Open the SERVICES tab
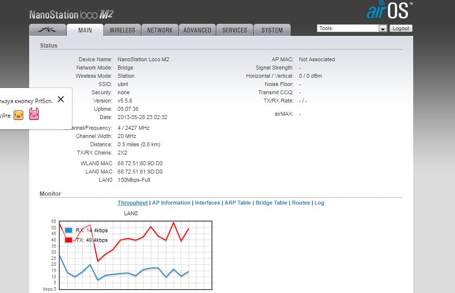Screen dimensions: 455x293 click(235, 30)
